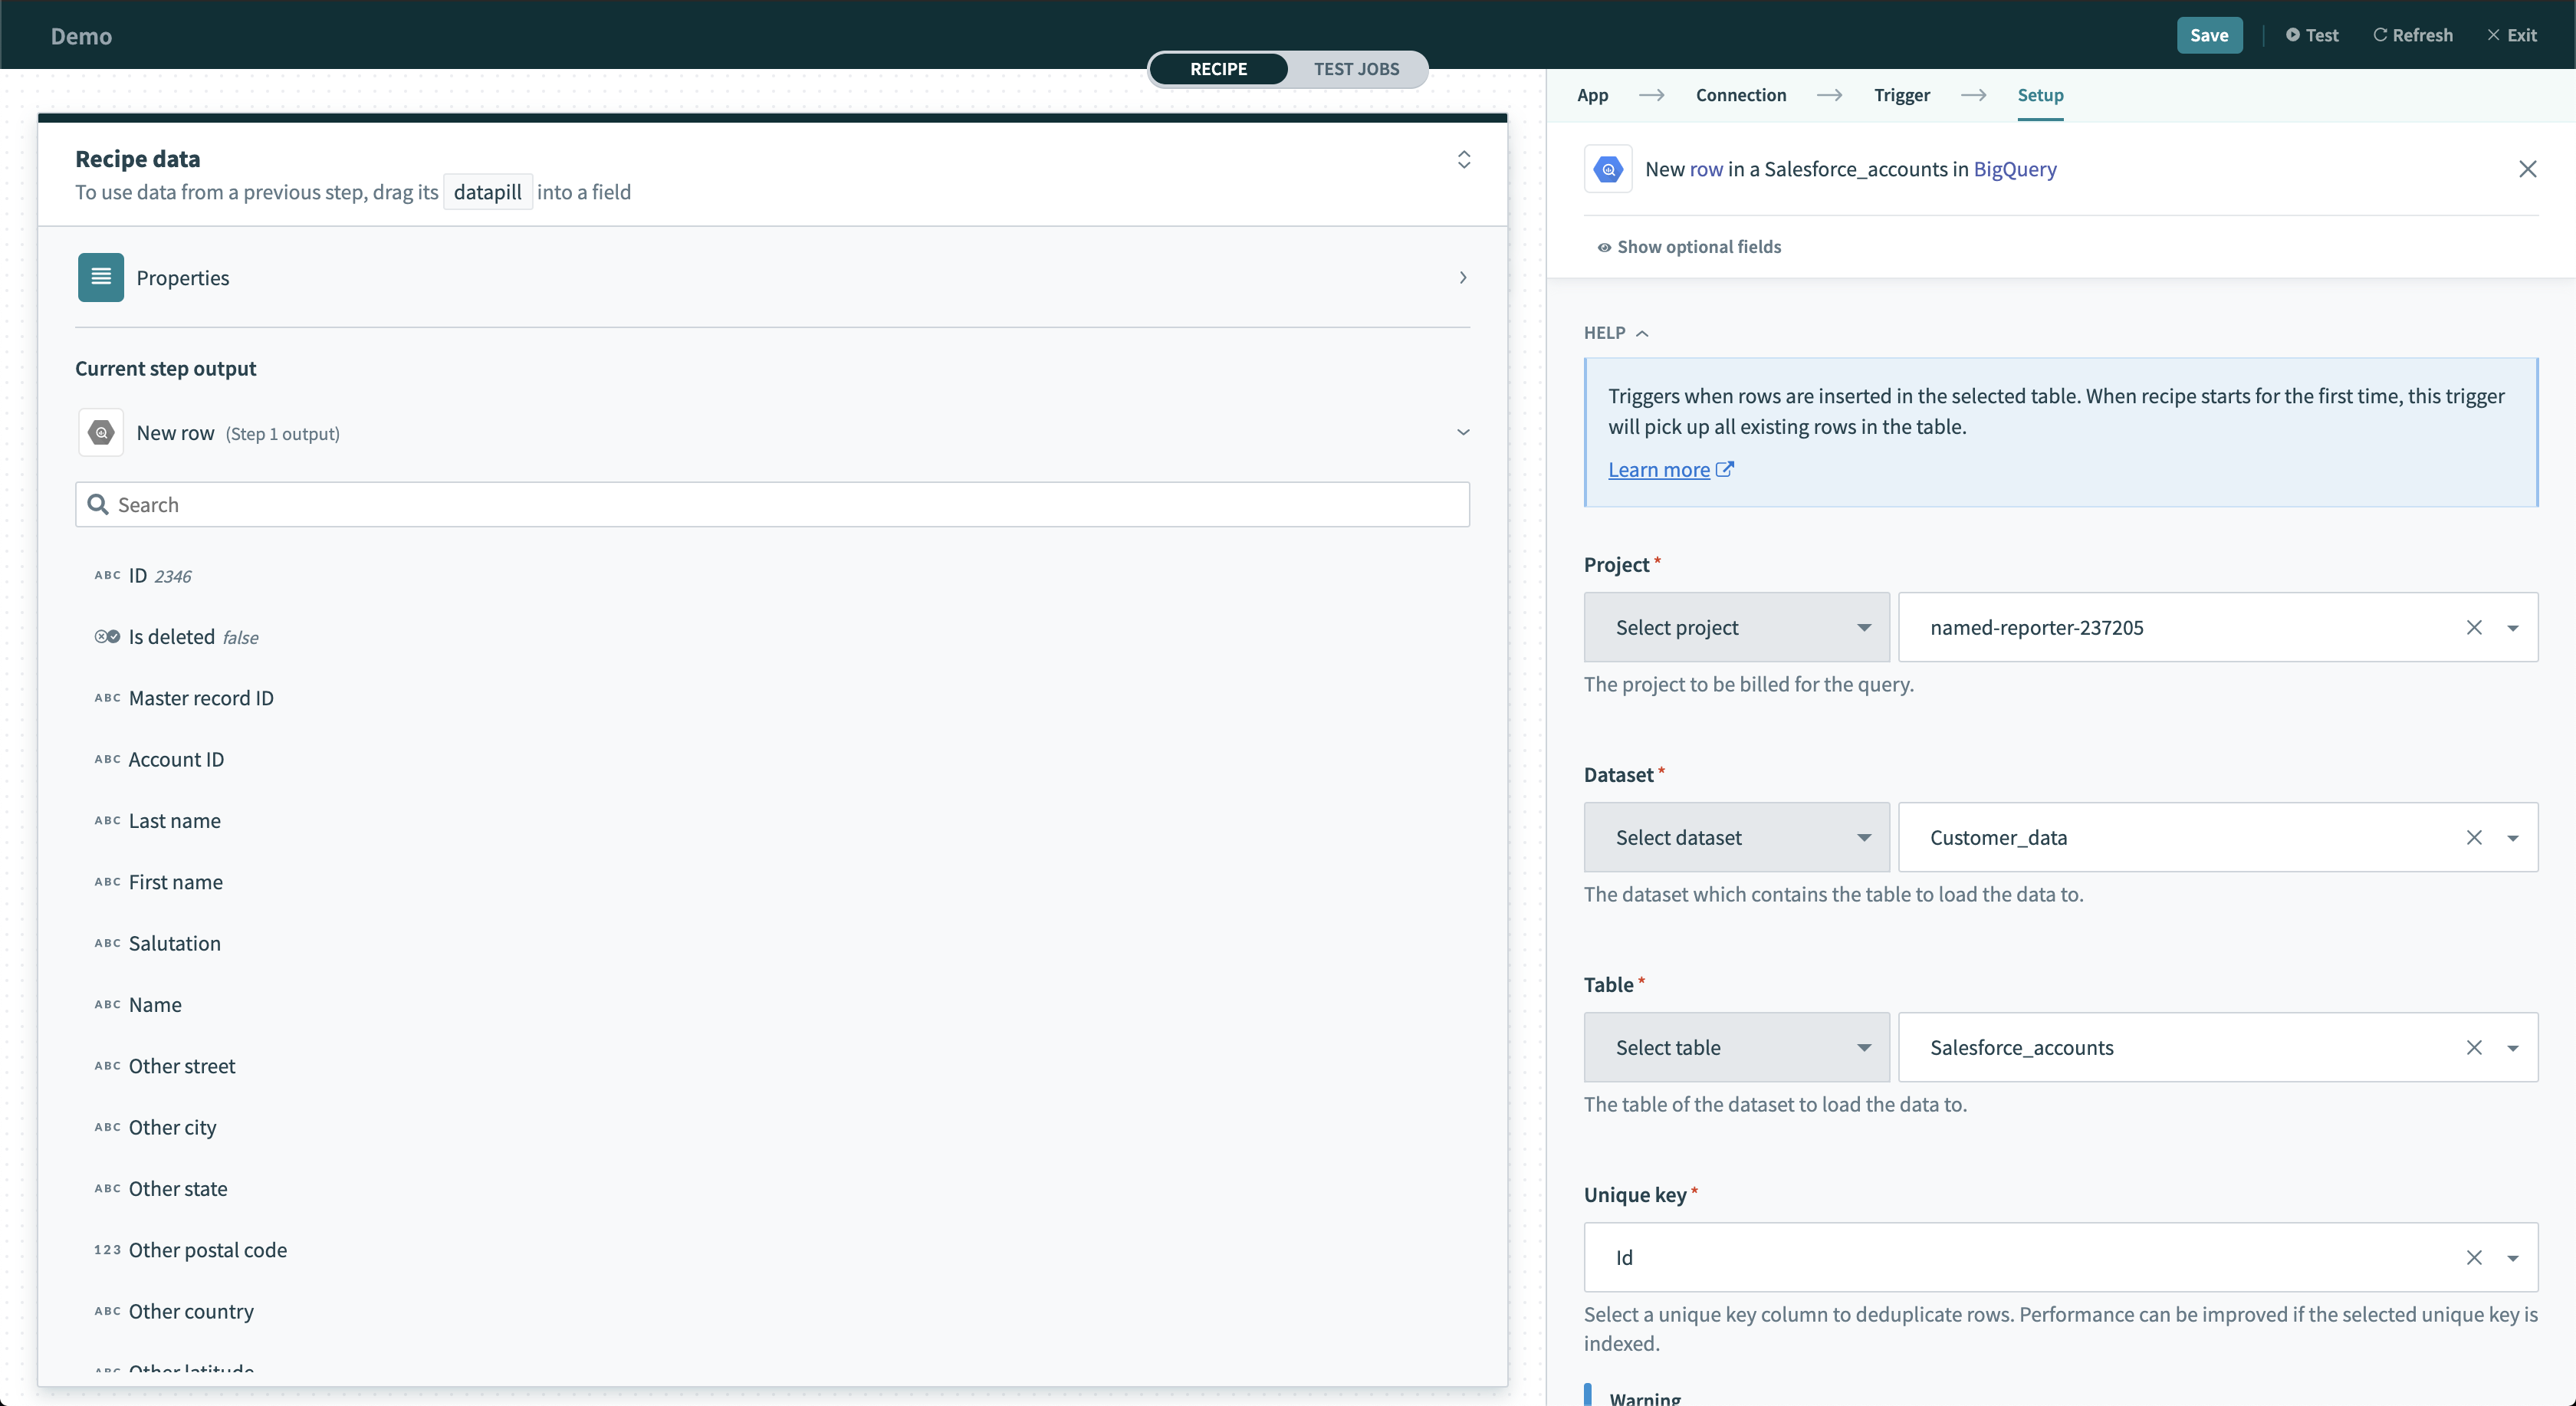Open the Select table mode dropdown

tap(1736, 1047)
